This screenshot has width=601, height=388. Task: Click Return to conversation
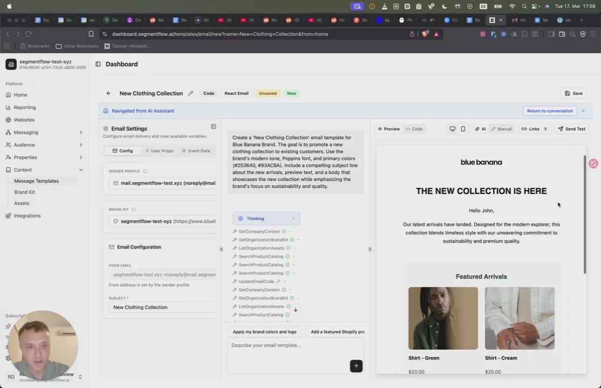tap(550, 110)
